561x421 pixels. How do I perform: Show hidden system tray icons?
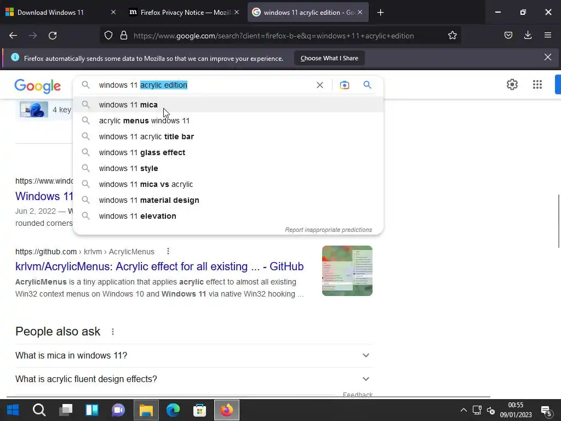pyautogui.click(x=463, y=410)
